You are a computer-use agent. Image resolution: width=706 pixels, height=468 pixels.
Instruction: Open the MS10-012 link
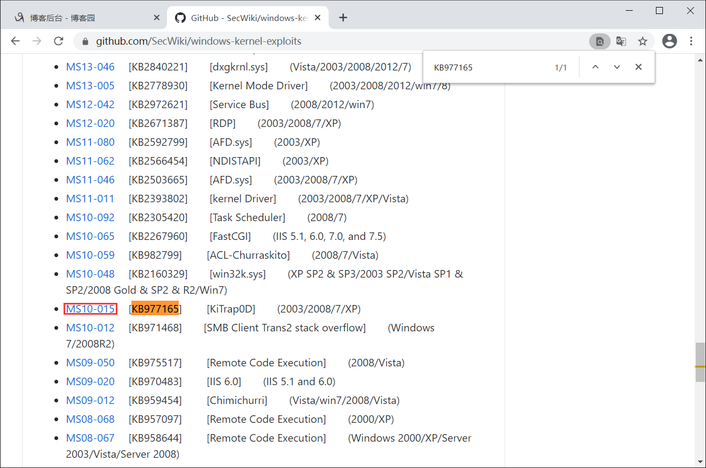(90, 328)
